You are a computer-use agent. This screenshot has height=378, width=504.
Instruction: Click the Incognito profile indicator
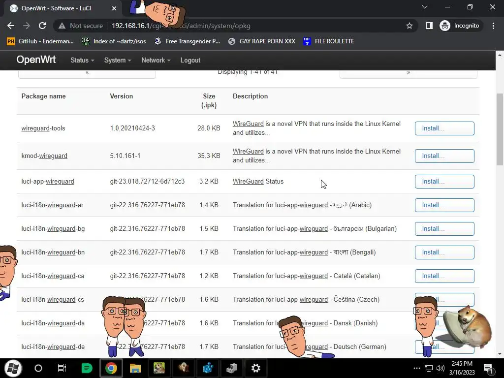460,26
